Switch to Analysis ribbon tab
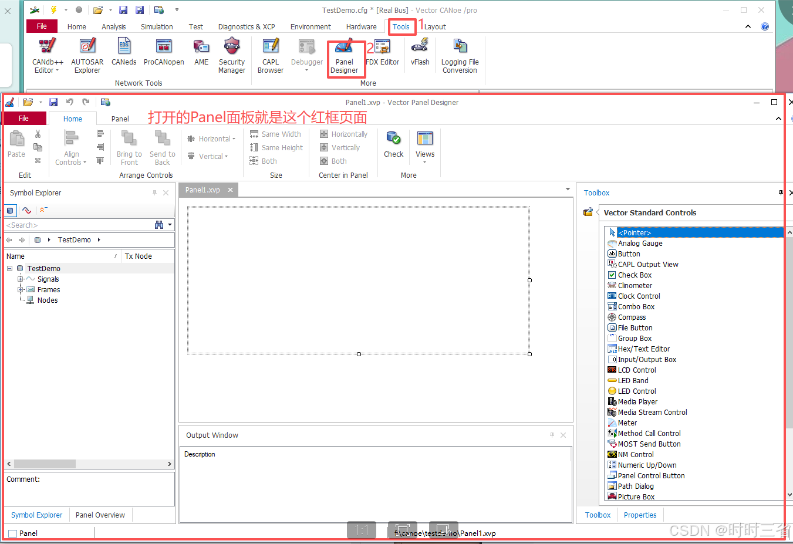The width and height of the screenshot is (793, 544). pos(114,26)
